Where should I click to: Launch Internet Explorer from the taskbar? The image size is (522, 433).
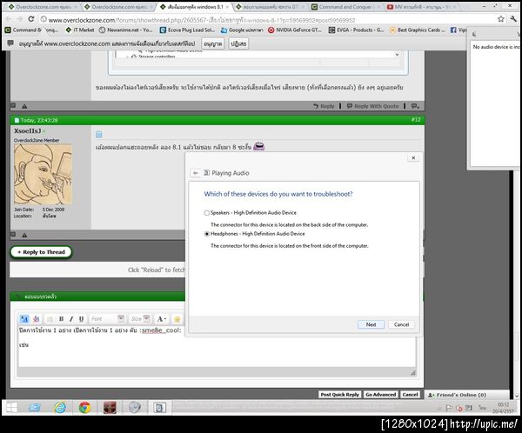point(60,408)
